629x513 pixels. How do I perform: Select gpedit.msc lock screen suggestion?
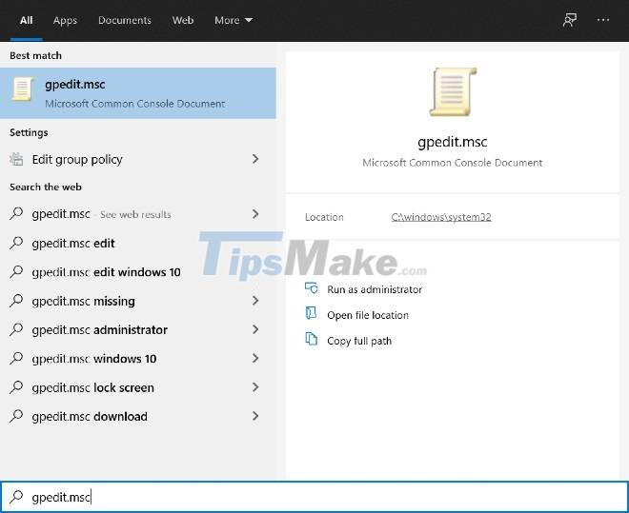(x=138, y=387)
